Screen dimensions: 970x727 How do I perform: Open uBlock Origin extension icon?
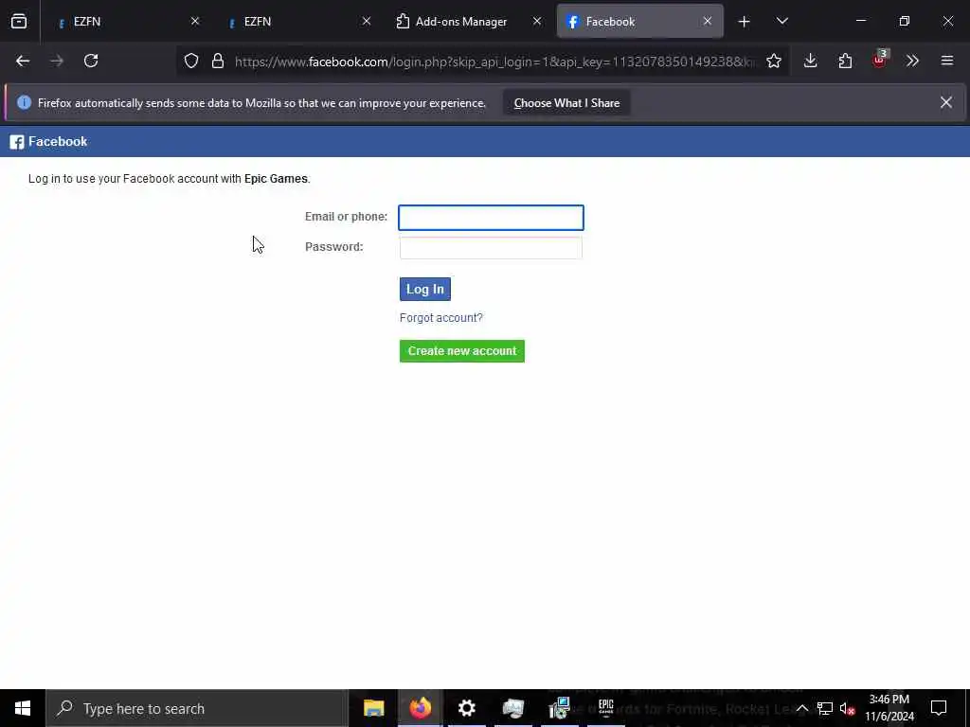[880, 61]
